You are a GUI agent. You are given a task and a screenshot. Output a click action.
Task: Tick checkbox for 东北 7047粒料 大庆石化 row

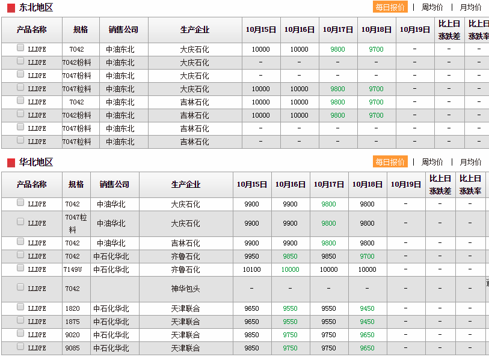coord(20,88)
